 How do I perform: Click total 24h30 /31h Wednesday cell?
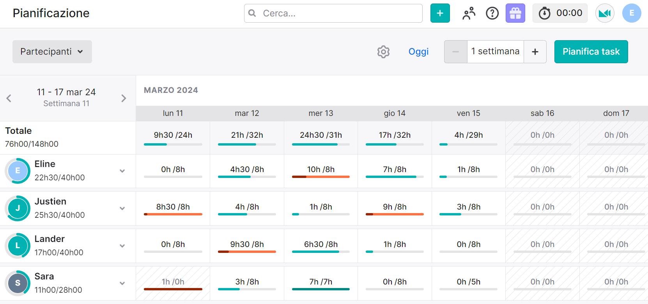[321, 138]
